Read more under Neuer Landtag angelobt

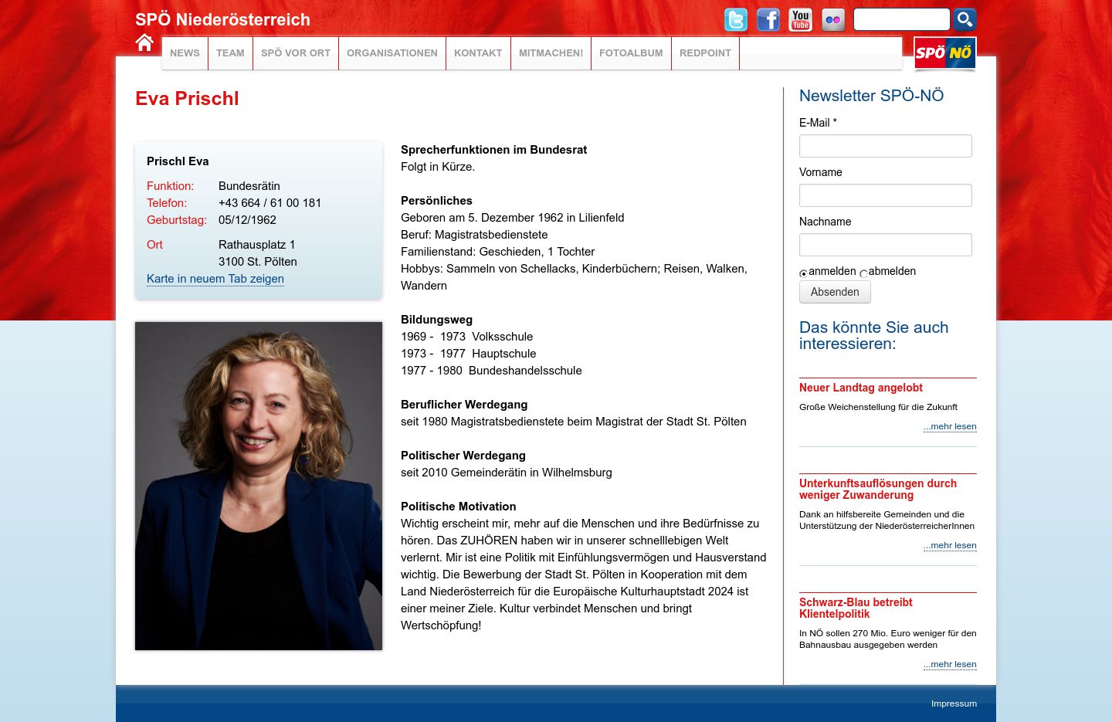point(950,426)
